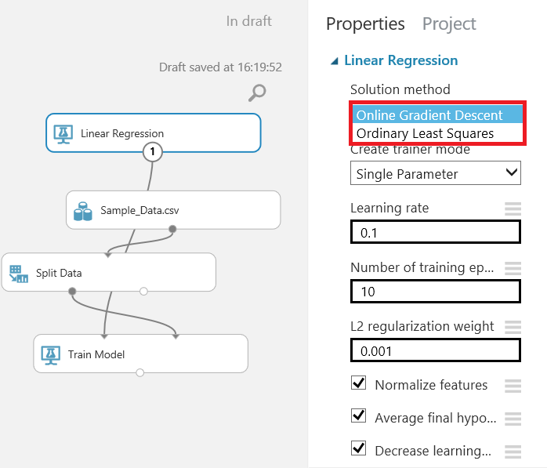Click Learning rate parameter handle icon
This screenshot has width=547, height=468.
point(513,209)
